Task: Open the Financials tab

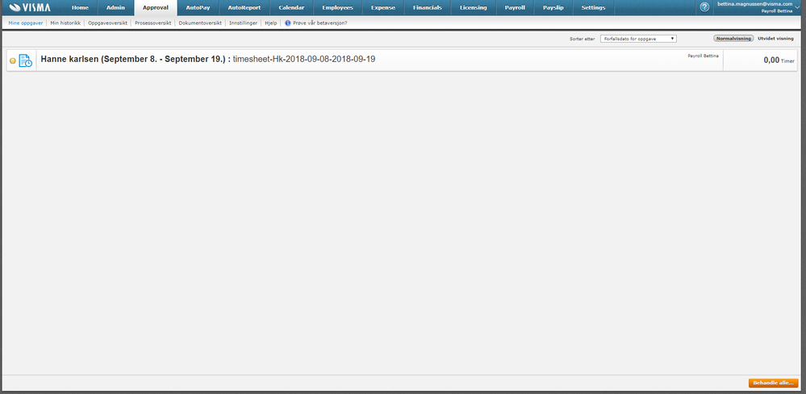Action: [x=427, y=8]
